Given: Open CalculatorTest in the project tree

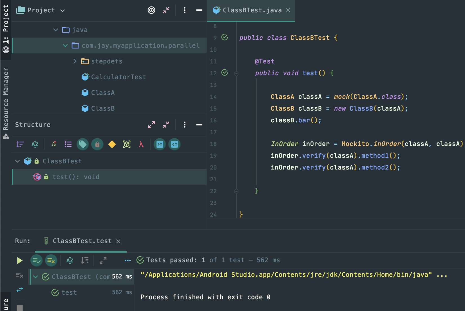Looking at the screenshot, I should pyautogui.click(x=118, y=77).
